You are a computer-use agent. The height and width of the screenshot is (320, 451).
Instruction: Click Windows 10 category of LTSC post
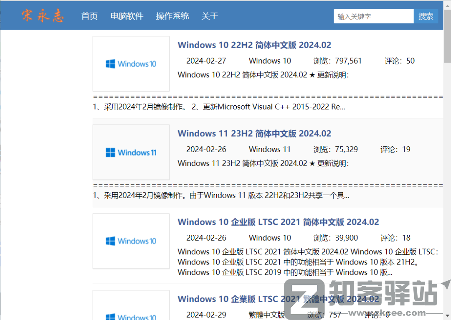point(270,238)
